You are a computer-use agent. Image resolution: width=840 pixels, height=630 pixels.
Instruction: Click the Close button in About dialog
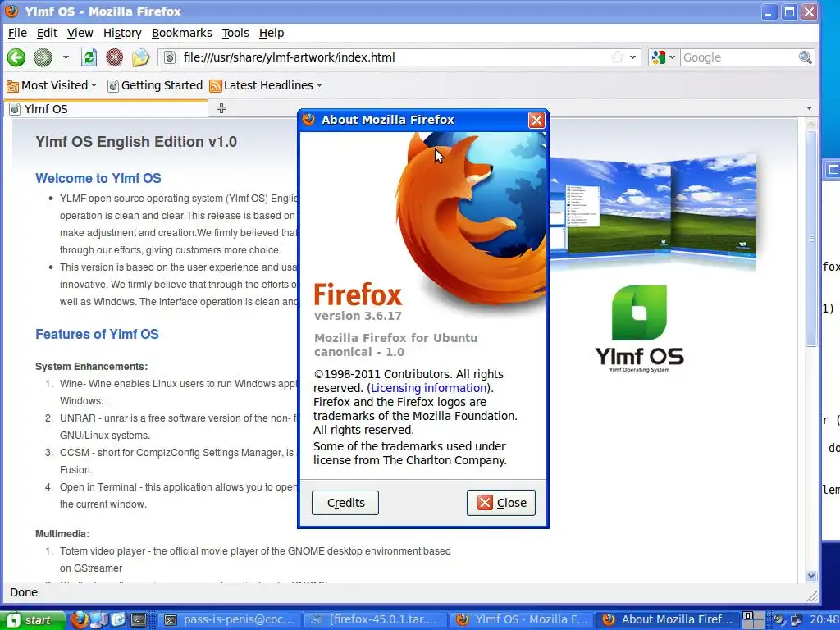tap(501, 503)
